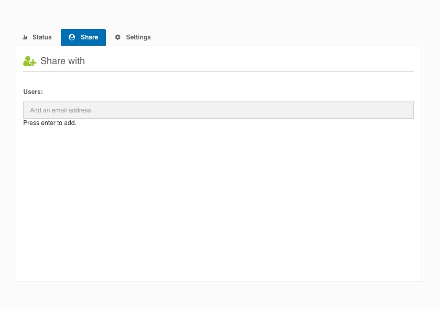Select the Share tab
Screen dimensions: 440x311
83,37
